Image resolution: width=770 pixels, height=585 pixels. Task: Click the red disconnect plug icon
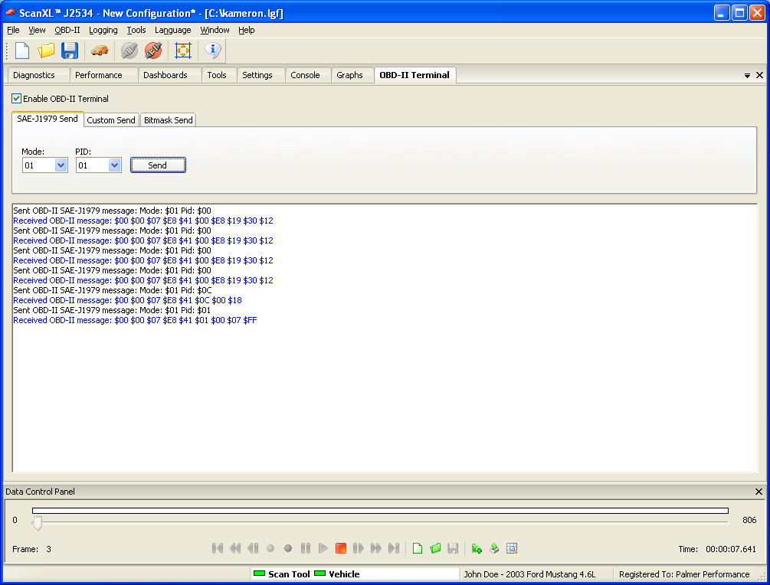point(153,51)
